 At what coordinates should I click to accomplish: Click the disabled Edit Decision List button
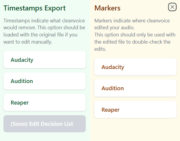pyautogui.click(x=45, y=124)
